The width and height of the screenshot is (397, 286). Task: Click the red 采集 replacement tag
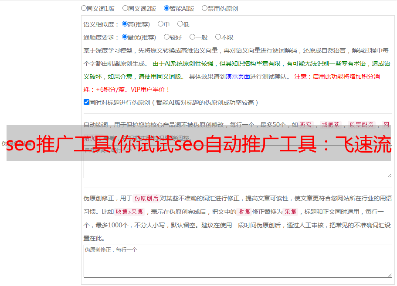[290, 212]
